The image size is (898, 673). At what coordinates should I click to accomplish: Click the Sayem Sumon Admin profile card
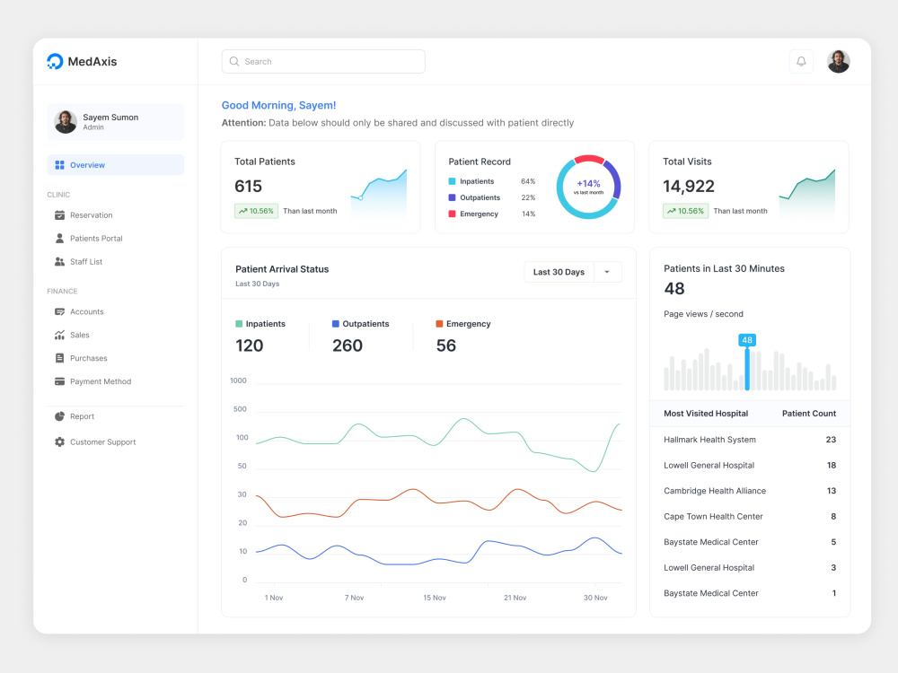[x=116, y=122]
